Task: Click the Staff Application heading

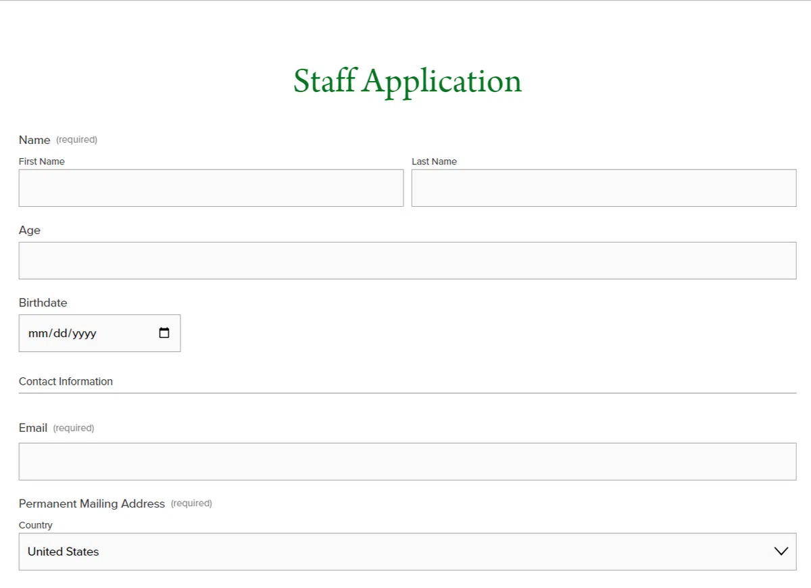Action: pyautogui.click(x=407, y=81)
